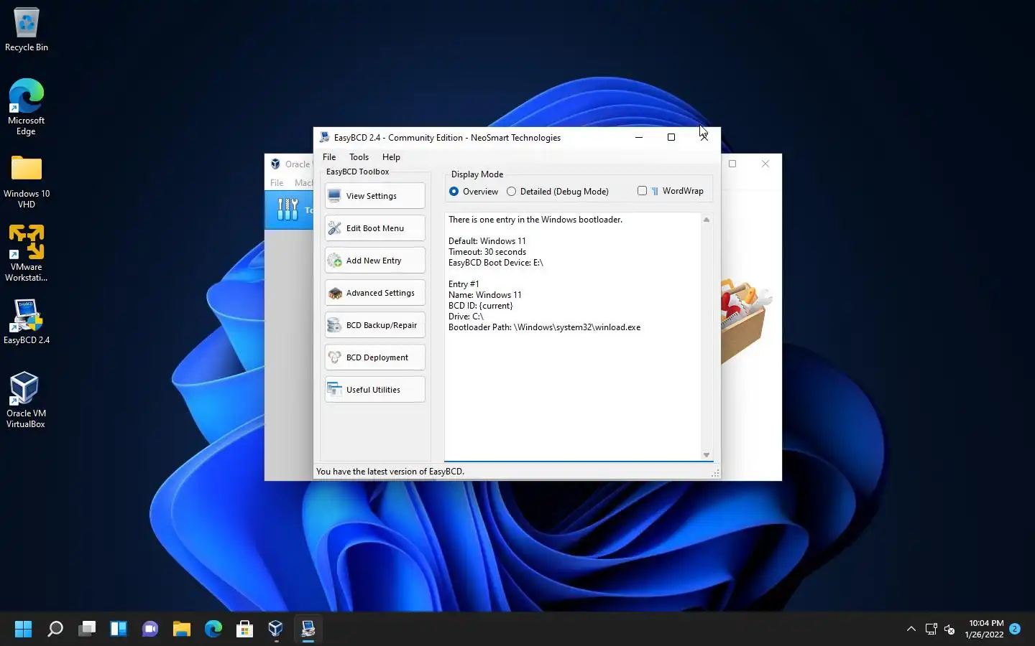This screenshot has height=646, width=1035.
Task: Open the clock and date flyout
Action: [x=984, y=629]
